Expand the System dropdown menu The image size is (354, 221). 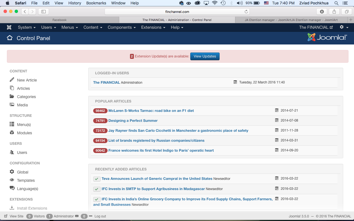27,27
